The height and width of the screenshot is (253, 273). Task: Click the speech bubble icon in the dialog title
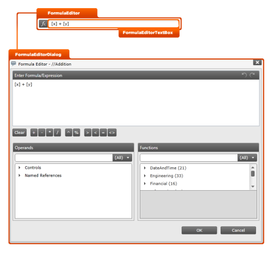pyautogui.click(x=14, y=64)
